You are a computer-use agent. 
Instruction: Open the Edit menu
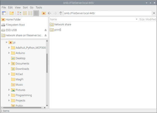(x=10, y=7)
